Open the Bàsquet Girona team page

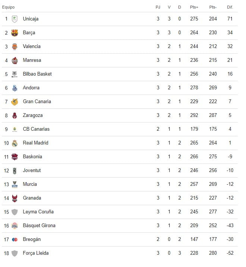(39, 226)
